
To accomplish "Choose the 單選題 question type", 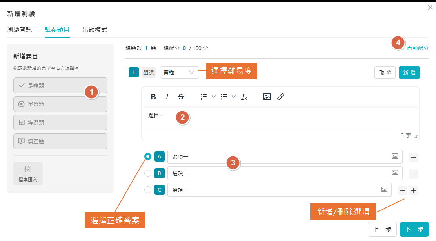I will click(x=60, y=104).
